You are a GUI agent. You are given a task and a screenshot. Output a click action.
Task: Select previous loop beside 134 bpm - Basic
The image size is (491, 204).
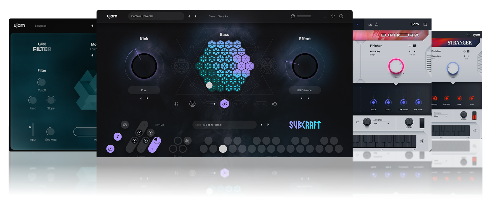coord(261,125)
